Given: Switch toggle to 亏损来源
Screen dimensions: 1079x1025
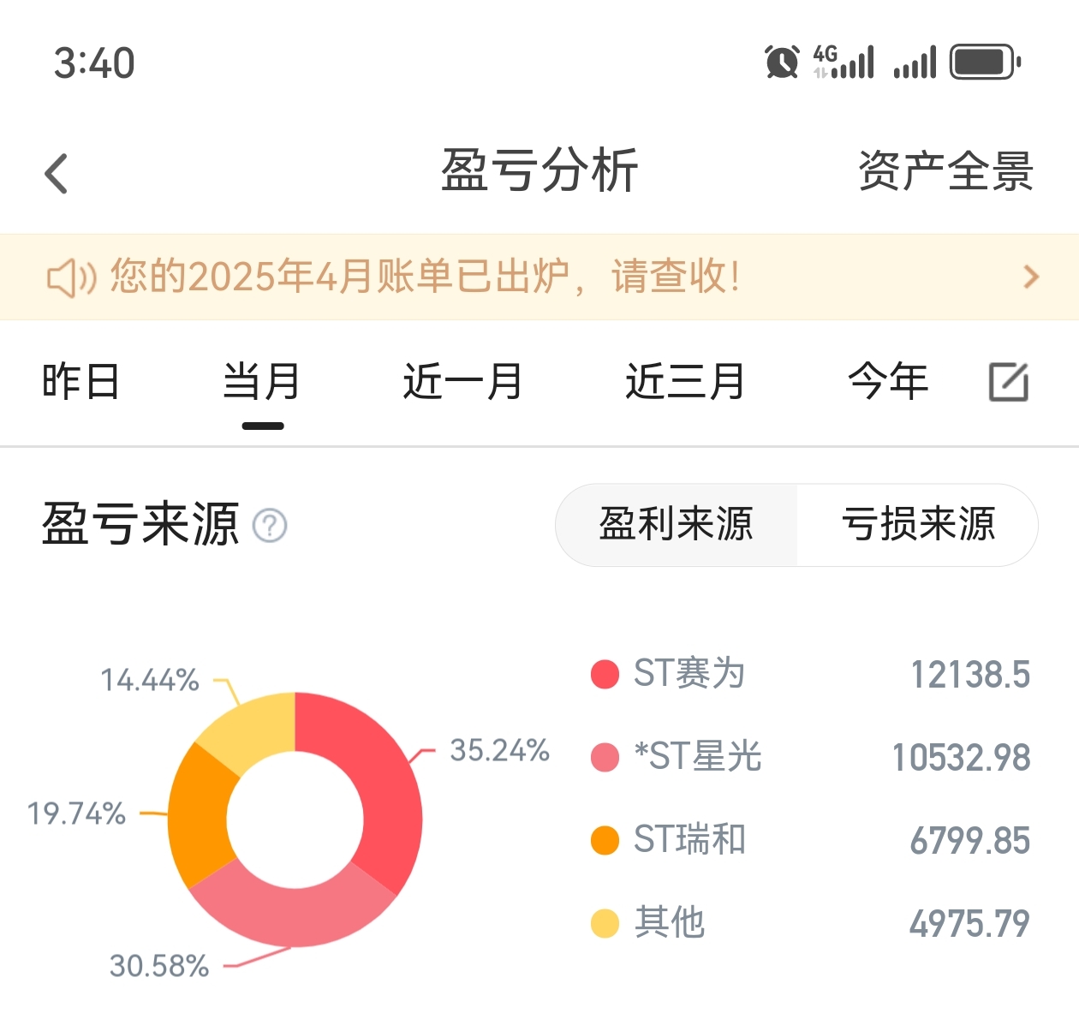Looking at the screenshot, I should 918,524.
